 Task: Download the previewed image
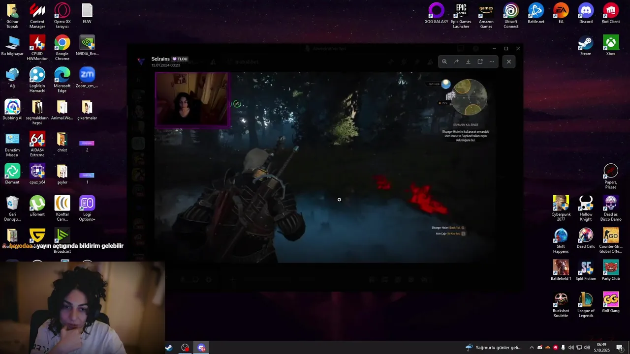click(468, 61)
